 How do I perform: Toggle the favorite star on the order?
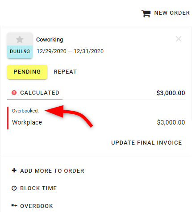point(20,39)
